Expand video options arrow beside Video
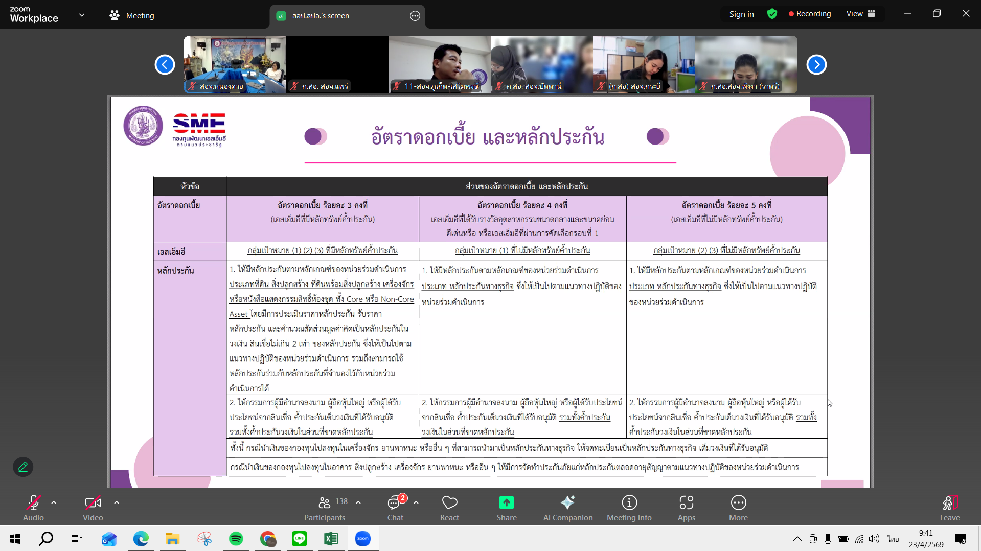Viewport: 981px width, 551px height. click(117, 502)
